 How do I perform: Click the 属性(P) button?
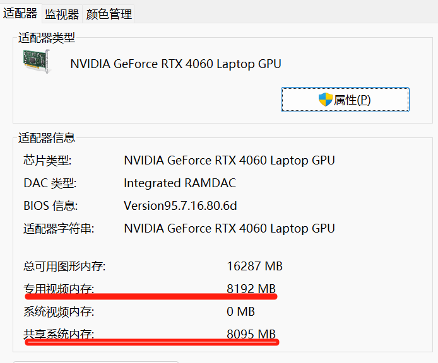(x=345, y=100)
